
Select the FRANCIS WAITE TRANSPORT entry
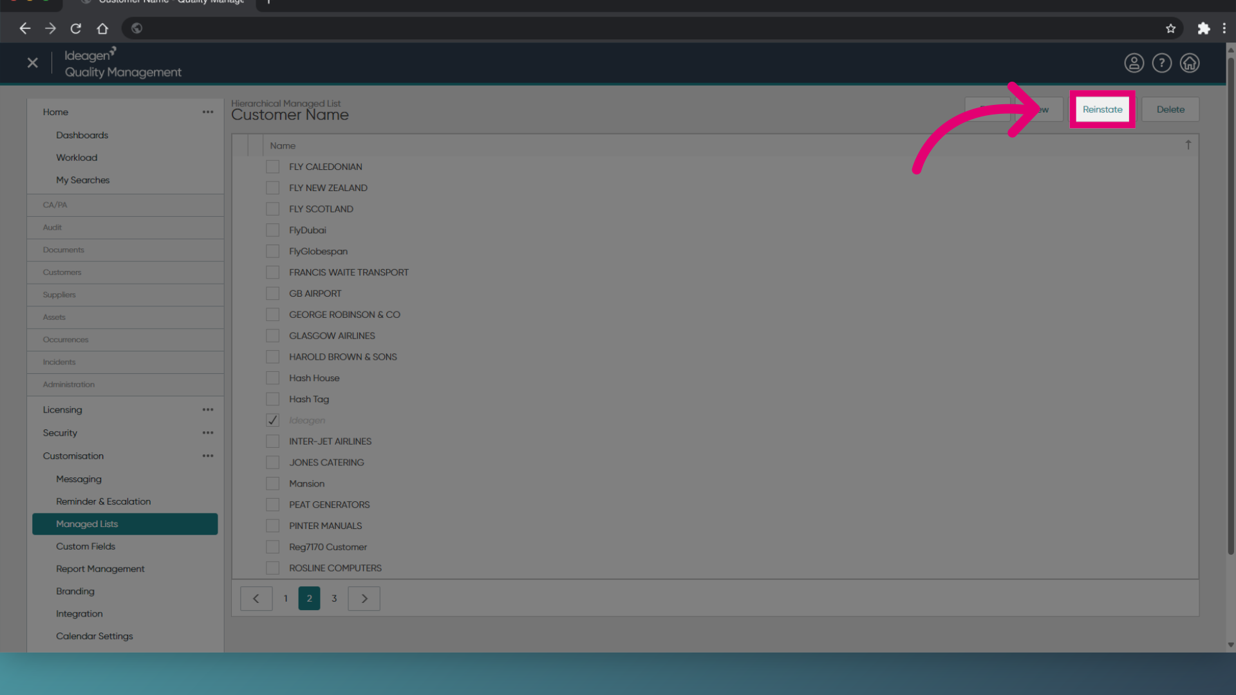348,273
